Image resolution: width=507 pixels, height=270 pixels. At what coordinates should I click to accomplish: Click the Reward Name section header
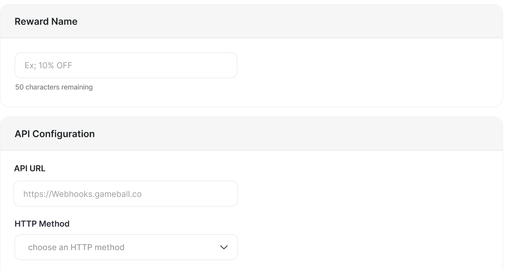46,21
